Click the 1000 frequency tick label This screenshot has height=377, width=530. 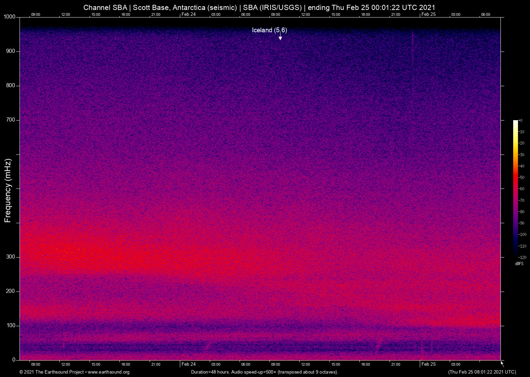[9, 17]
